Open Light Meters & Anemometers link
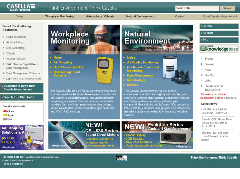 pos(24,79)
